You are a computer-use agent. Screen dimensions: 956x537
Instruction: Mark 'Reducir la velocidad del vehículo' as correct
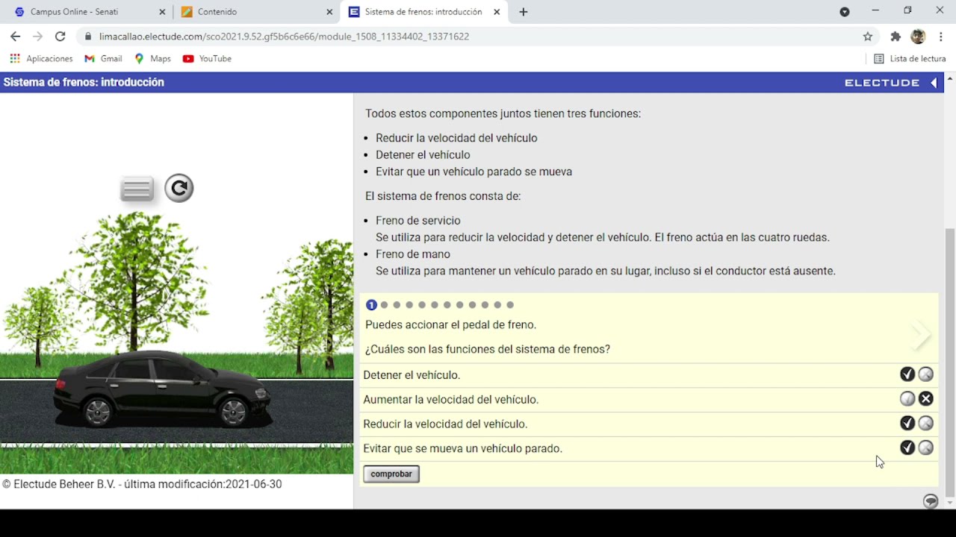coord(907,424)
